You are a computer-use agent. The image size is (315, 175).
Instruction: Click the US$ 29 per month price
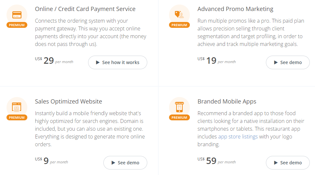pos(54,60)
